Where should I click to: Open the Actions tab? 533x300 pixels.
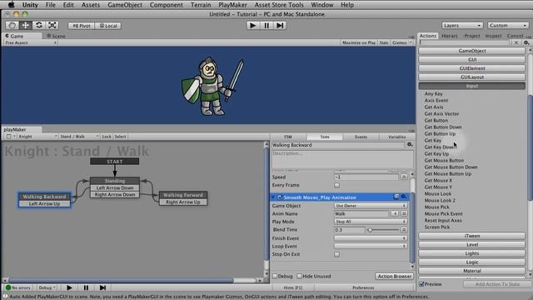coord(427,36)
